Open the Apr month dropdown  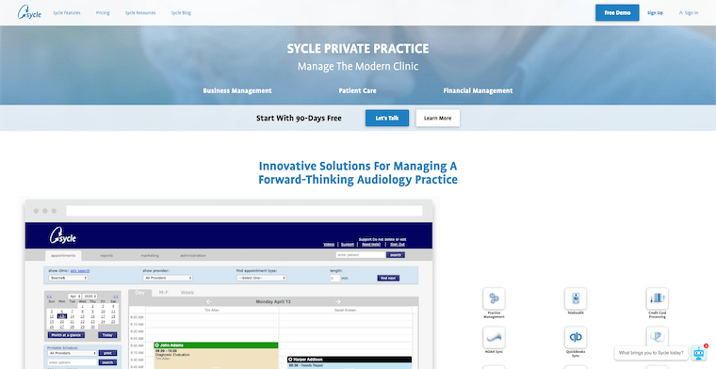[74, 297]
